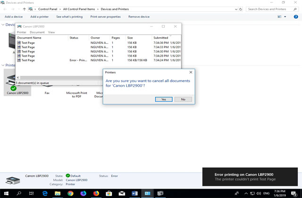Click Add a printer in toolbar

[x=40, y=17]
